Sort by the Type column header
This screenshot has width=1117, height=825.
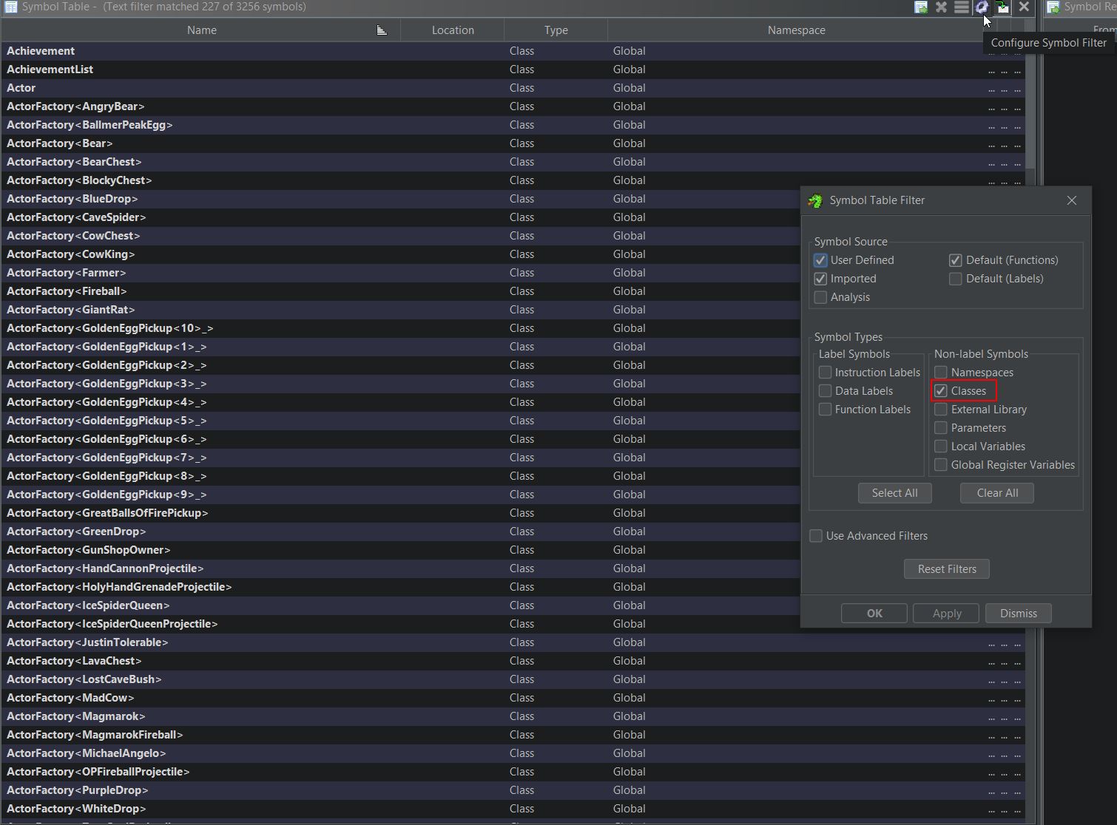pyautogui.click(x=556, y=30)
